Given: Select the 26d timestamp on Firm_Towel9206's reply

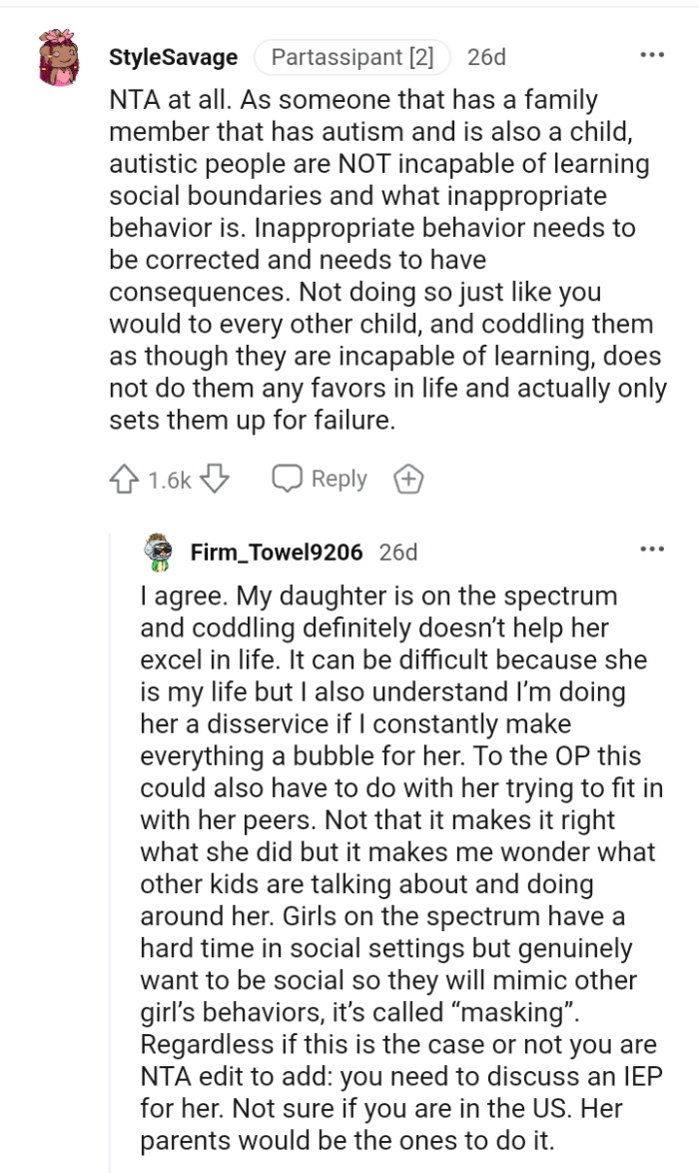Looking at the screenshot, I should click(x=398, y=551).
